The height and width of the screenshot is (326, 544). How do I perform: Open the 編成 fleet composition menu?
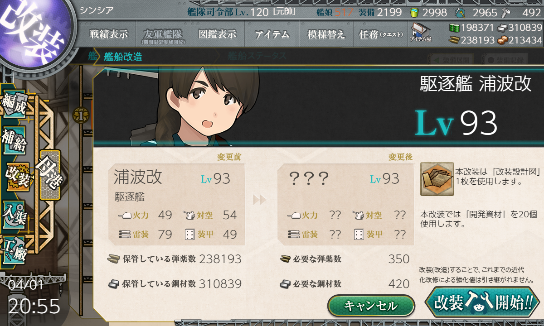coord(15,105)
